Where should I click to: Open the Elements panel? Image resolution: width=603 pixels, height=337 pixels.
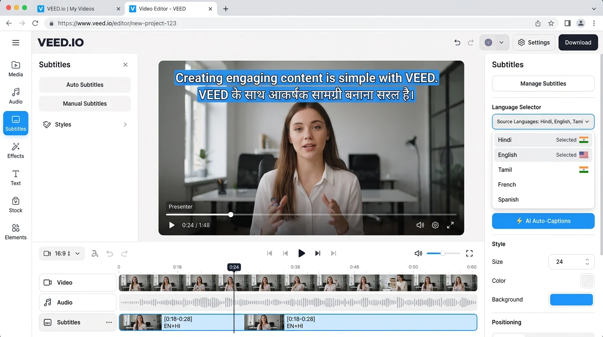point(16,232)
